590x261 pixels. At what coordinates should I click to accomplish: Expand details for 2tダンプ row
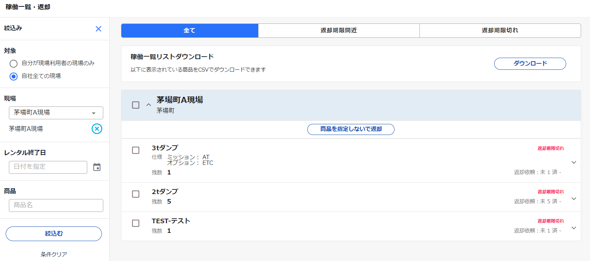point(574,199)
